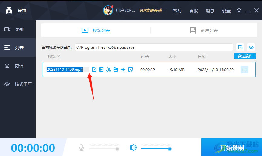Open the more options ellipsis button
Viewport: 262px width, 156px height.
click(244, 70)
